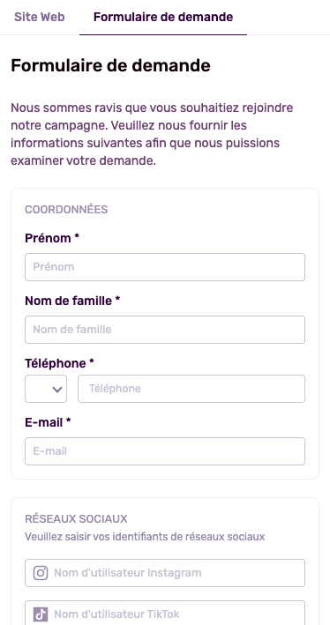The width and height of the screenshot is (330, 625).
Task: Click the large Formulaire de demande heading
Action: click(x=110, y=66)
